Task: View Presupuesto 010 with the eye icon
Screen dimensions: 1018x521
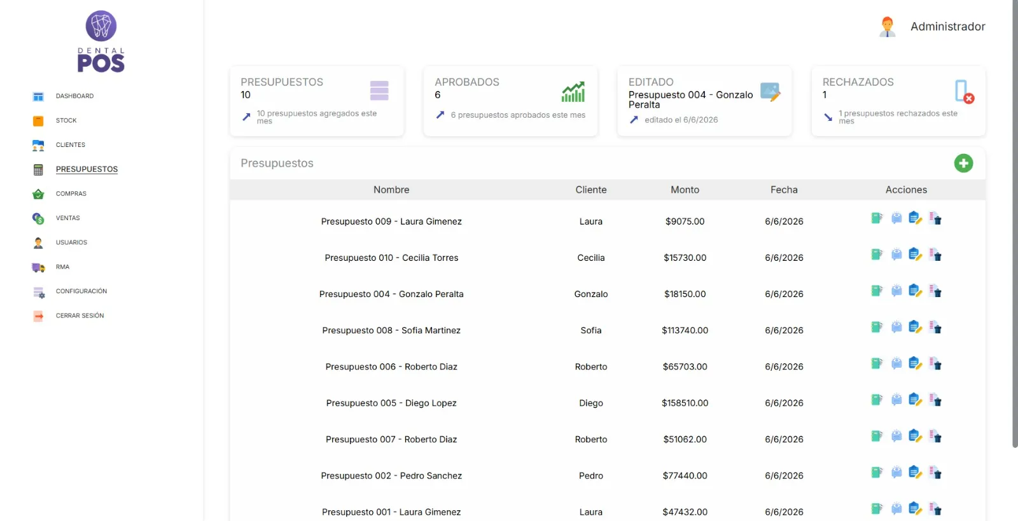Action: [x=896, y=254]
